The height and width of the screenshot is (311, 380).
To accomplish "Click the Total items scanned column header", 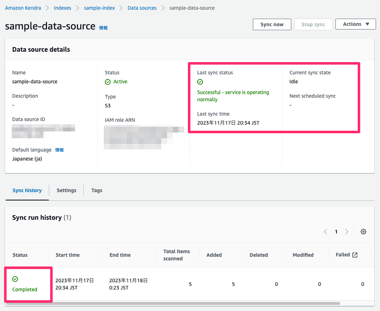I will click(x=177, y=255).
